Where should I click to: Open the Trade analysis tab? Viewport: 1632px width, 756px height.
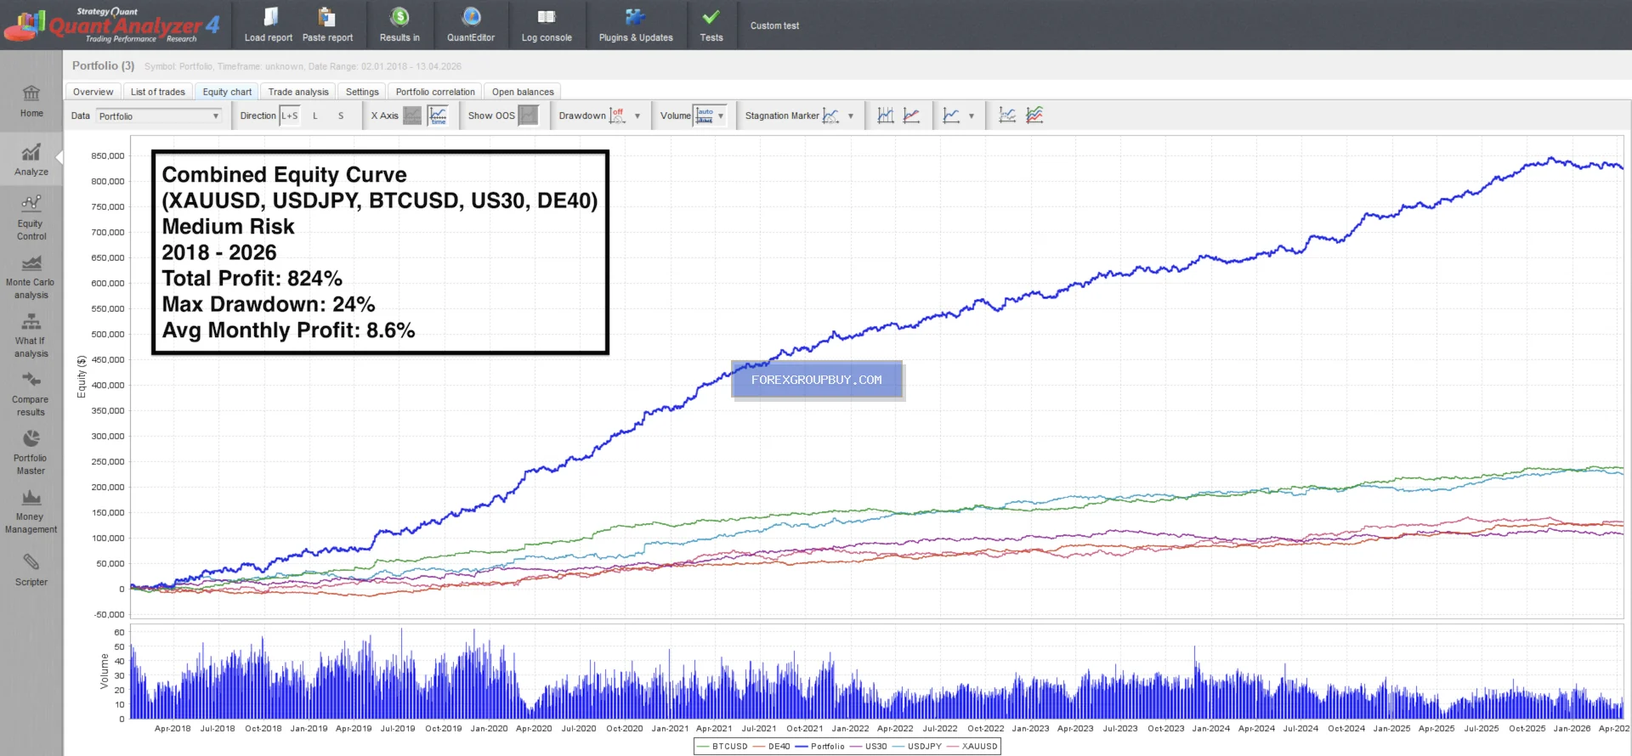point(298,92)
